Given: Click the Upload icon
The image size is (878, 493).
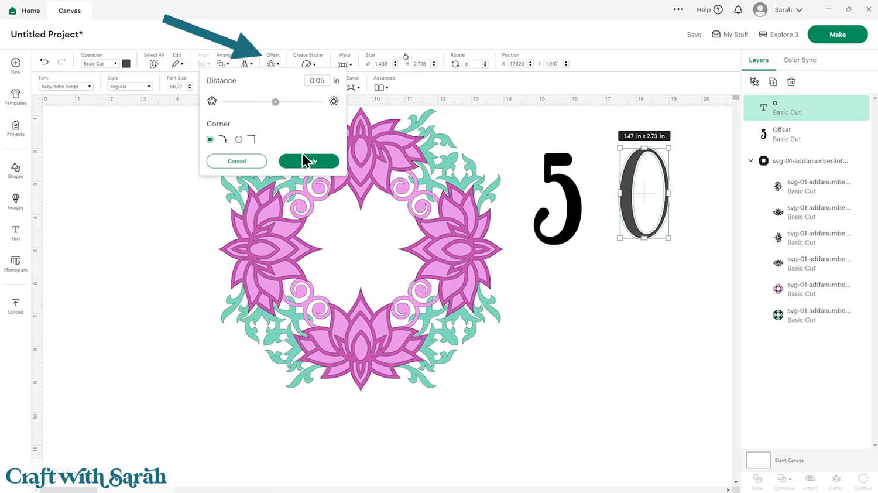Looking at the screenshot, I should point(16,306).
